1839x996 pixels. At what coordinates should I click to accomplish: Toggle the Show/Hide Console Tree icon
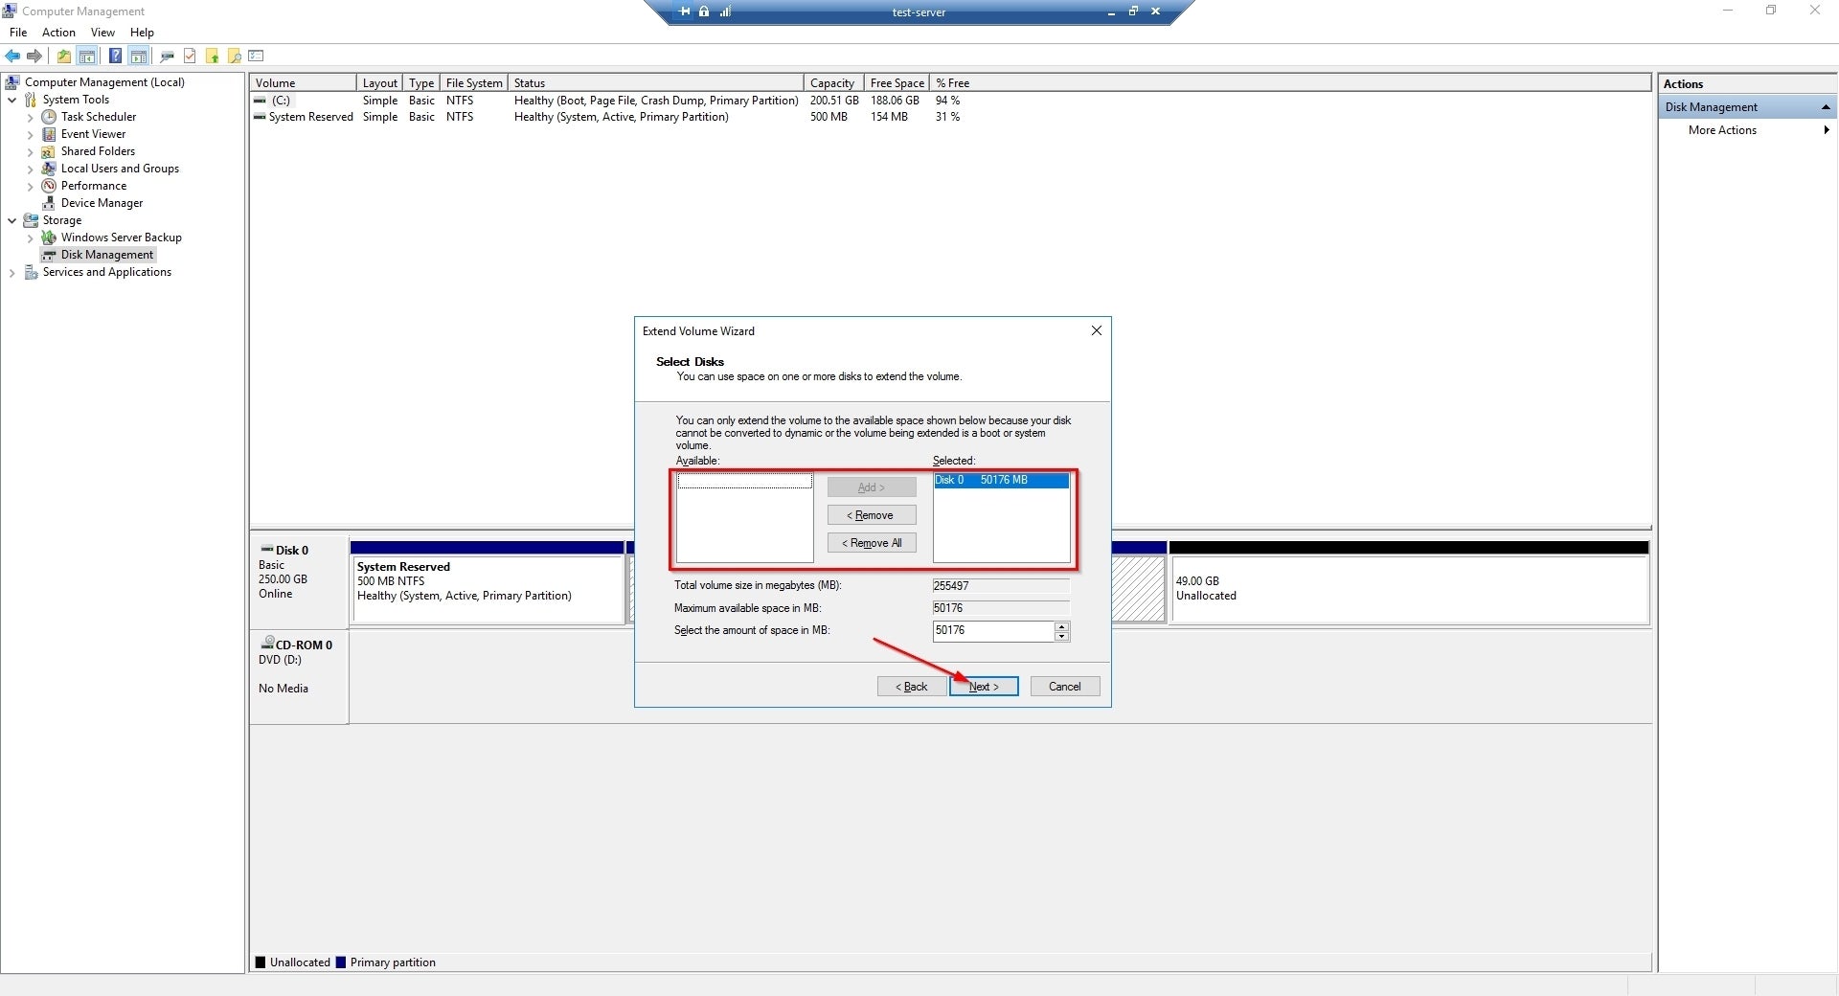(x=87, y=56)
